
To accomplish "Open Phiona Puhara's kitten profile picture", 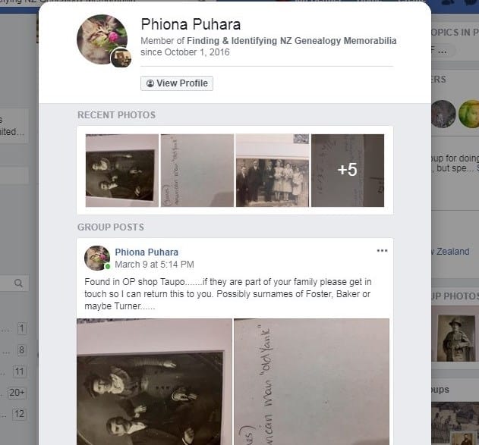I will 102,39.
